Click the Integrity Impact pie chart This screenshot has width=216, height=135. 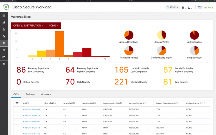pyautogui.click(x=194, y=51)
